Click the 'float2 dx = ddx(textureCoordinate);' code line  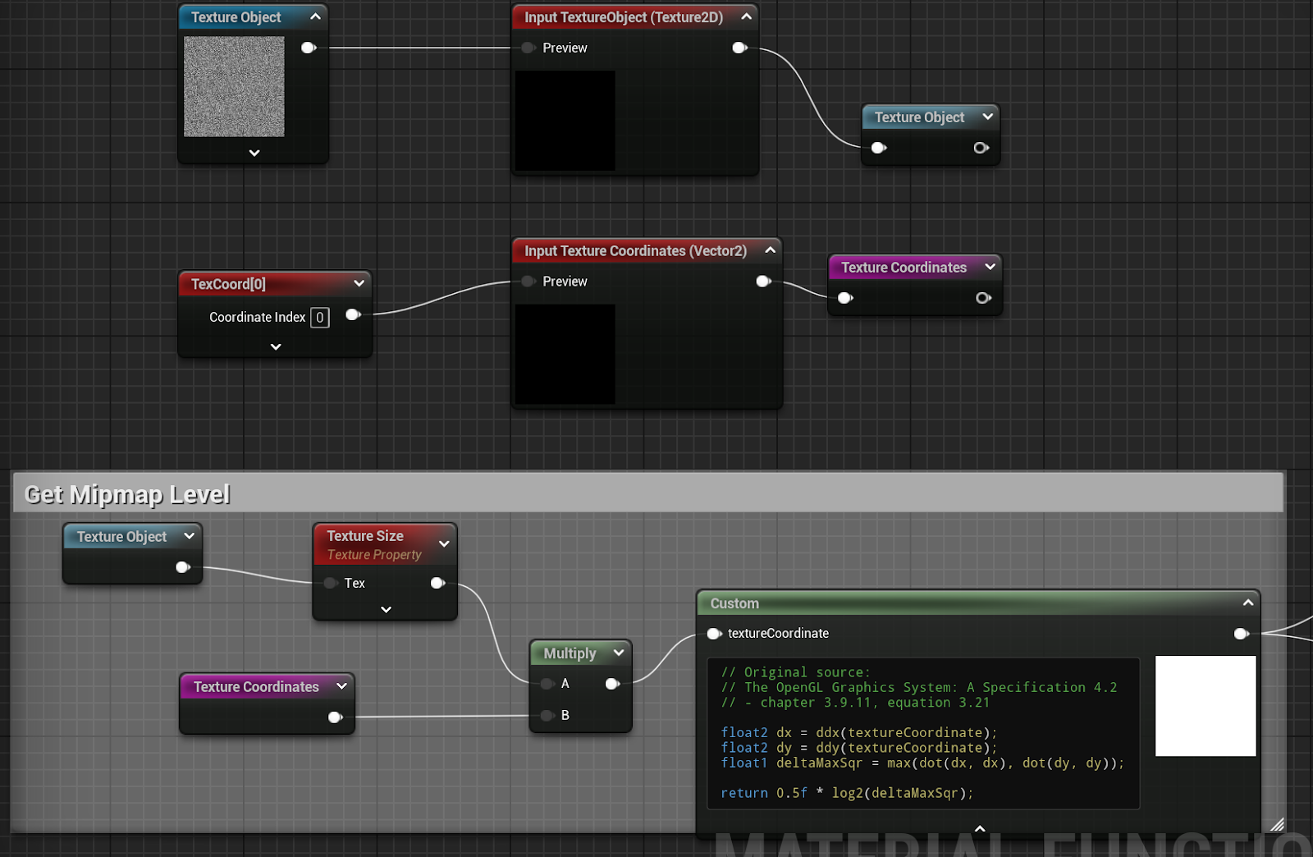(859, 733)
